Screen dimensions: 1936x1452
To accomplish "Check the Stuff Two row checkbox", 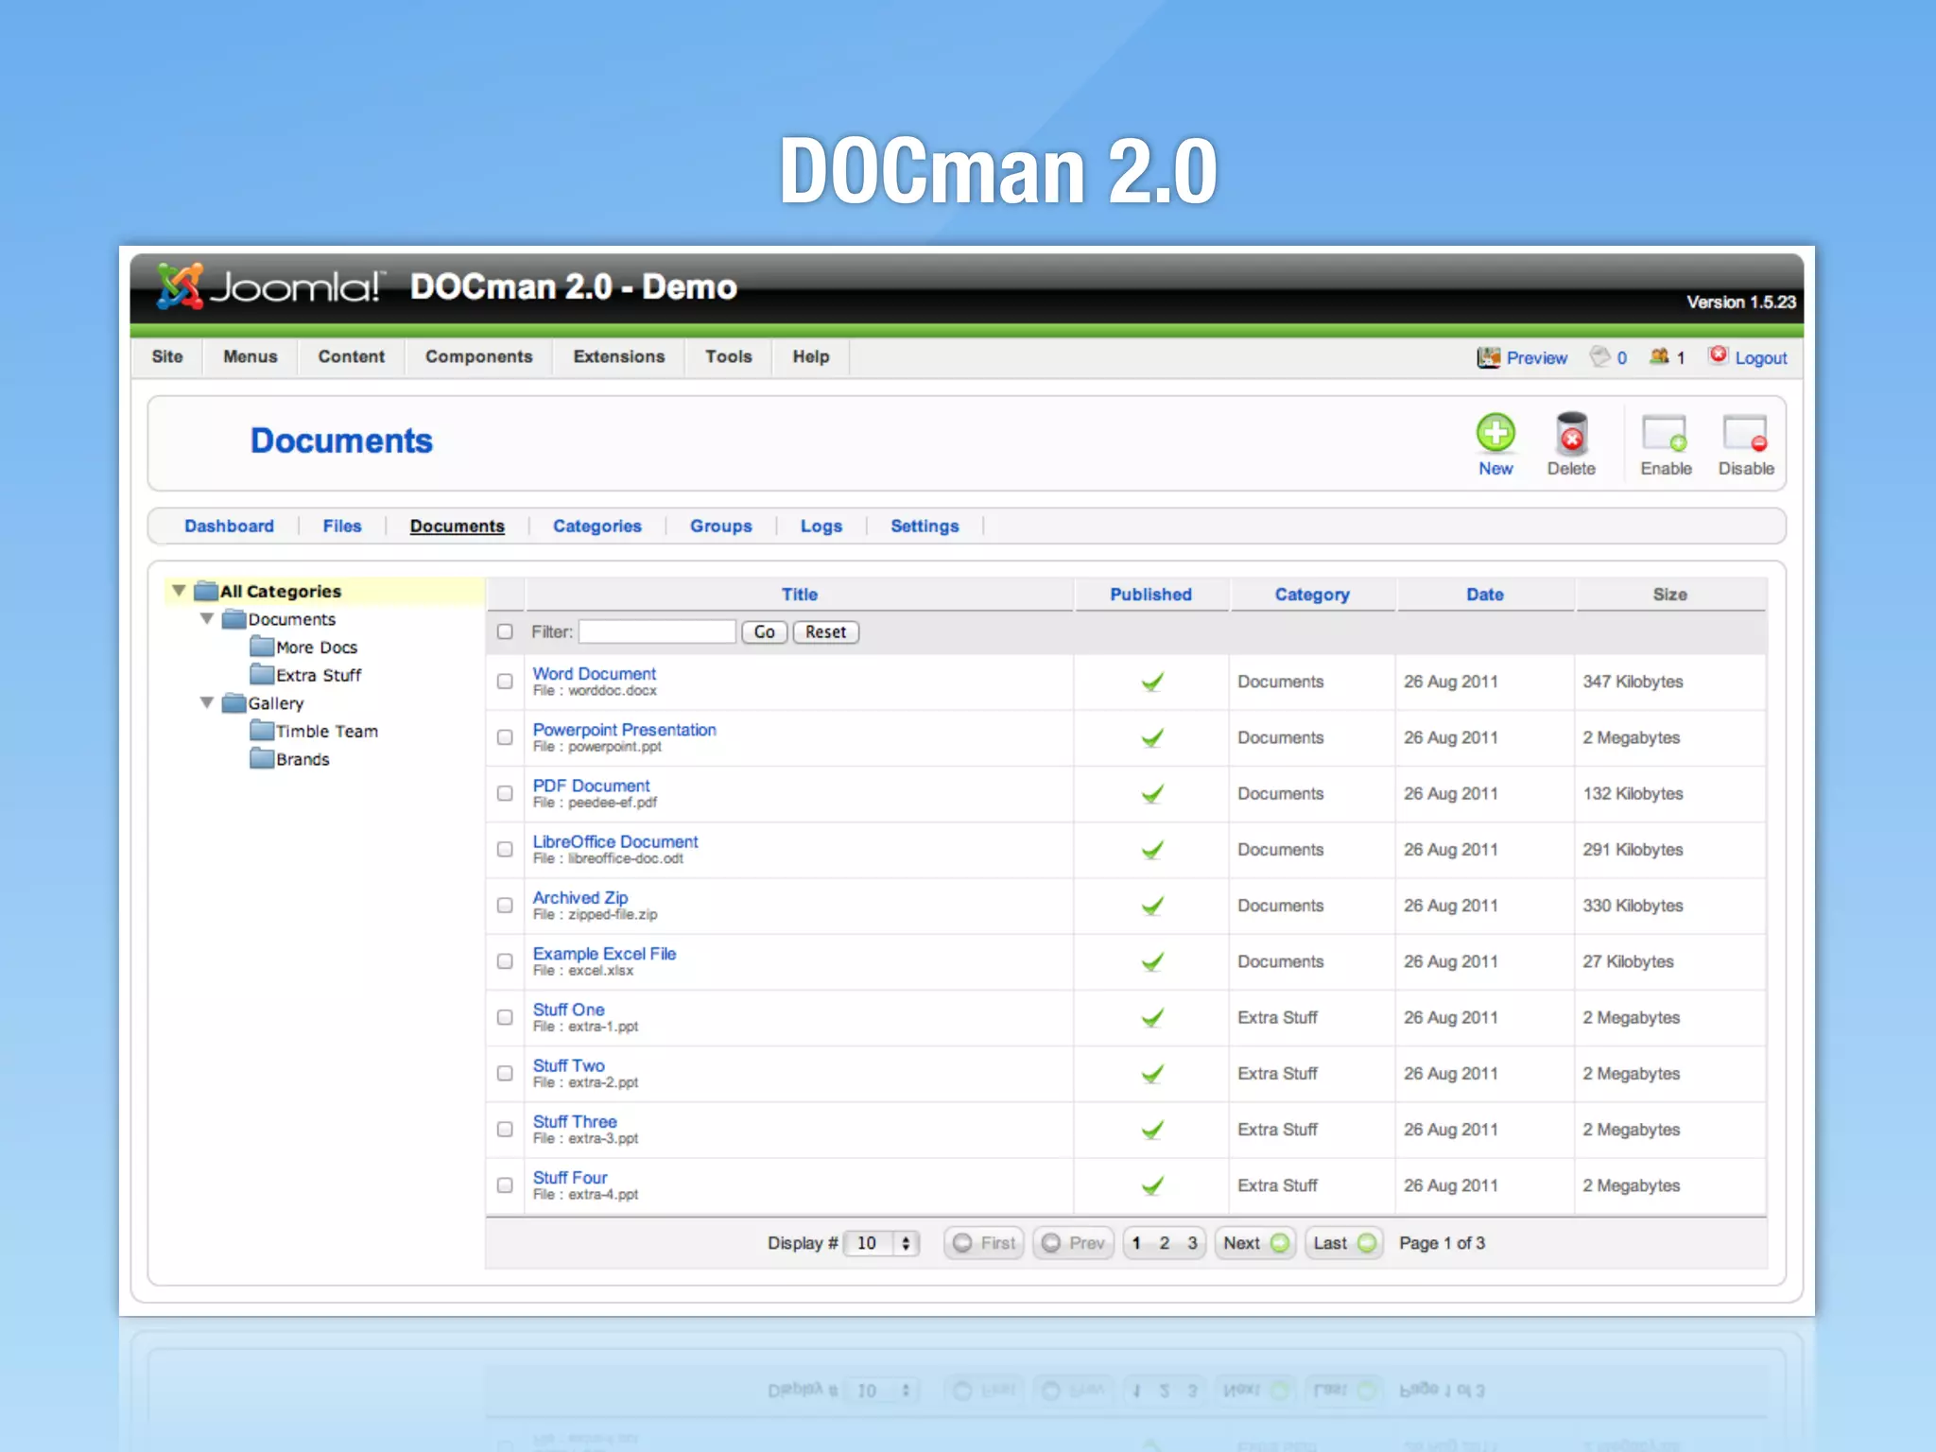I will (x=505, y=1073).
